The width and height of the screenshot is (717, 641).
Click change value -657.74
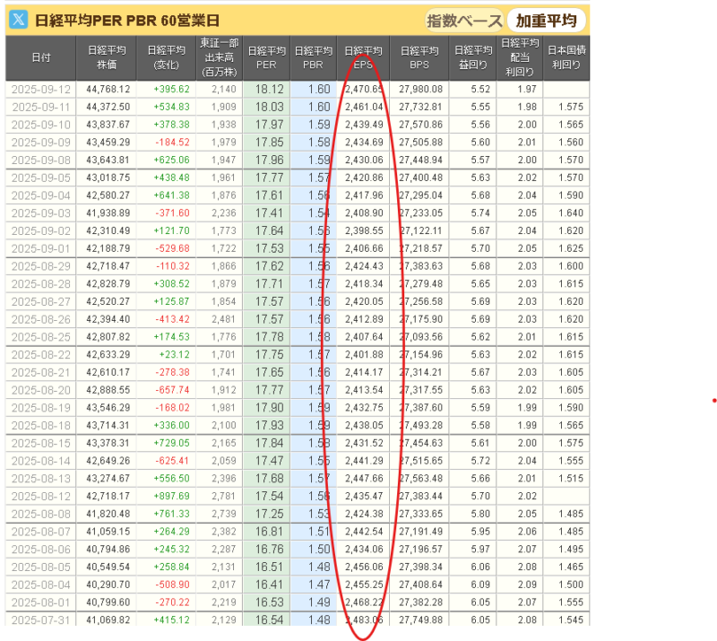click(172, 390)
